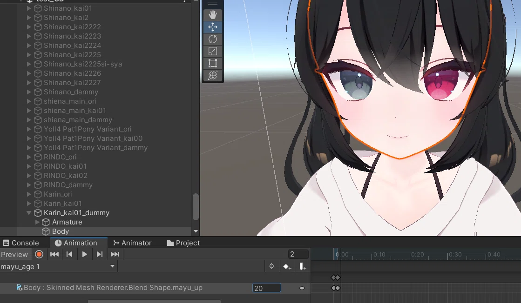Select the Shinano_dammy object
Image resolution: width=521 pixels, height=303 pixels.
pos(71,92)
